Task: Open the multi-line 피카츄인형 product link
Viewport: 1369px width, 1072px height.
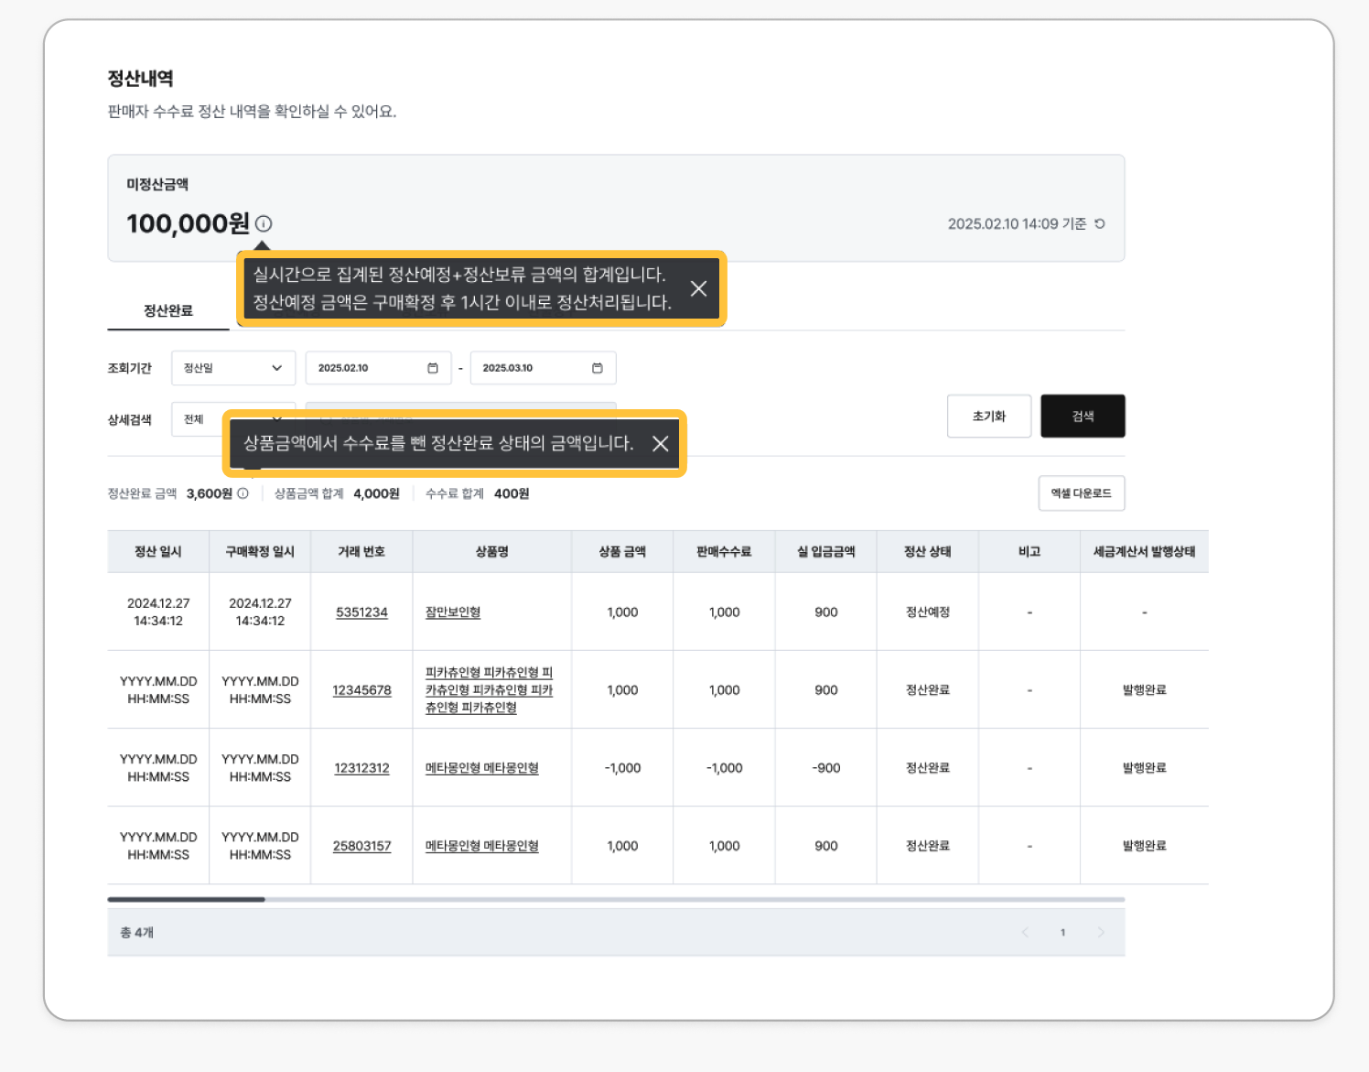Action: tap(489, 690)
